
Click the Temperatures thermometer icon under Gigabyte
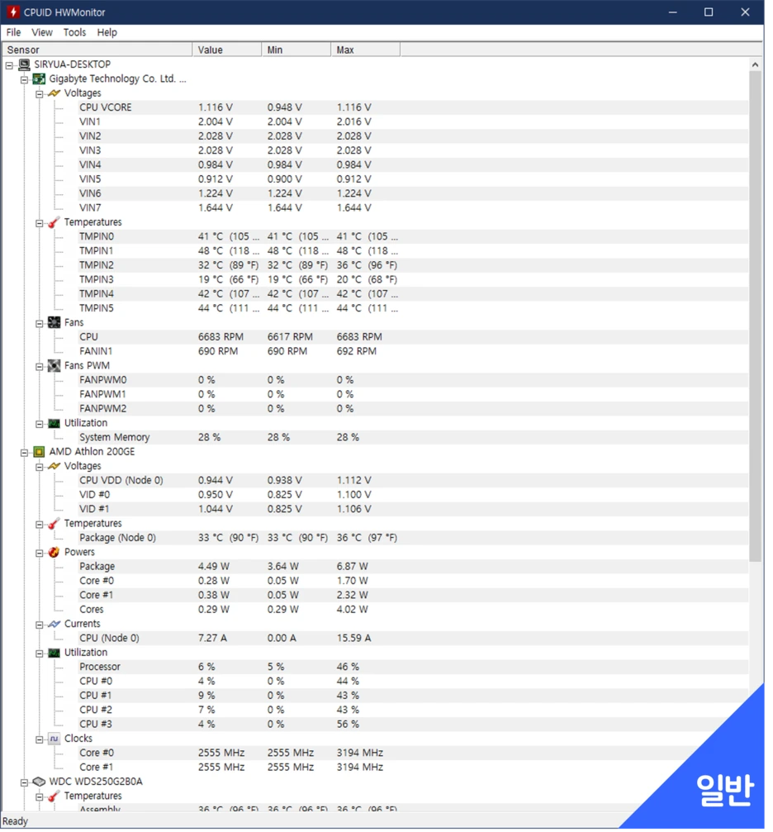coord(54,222)
